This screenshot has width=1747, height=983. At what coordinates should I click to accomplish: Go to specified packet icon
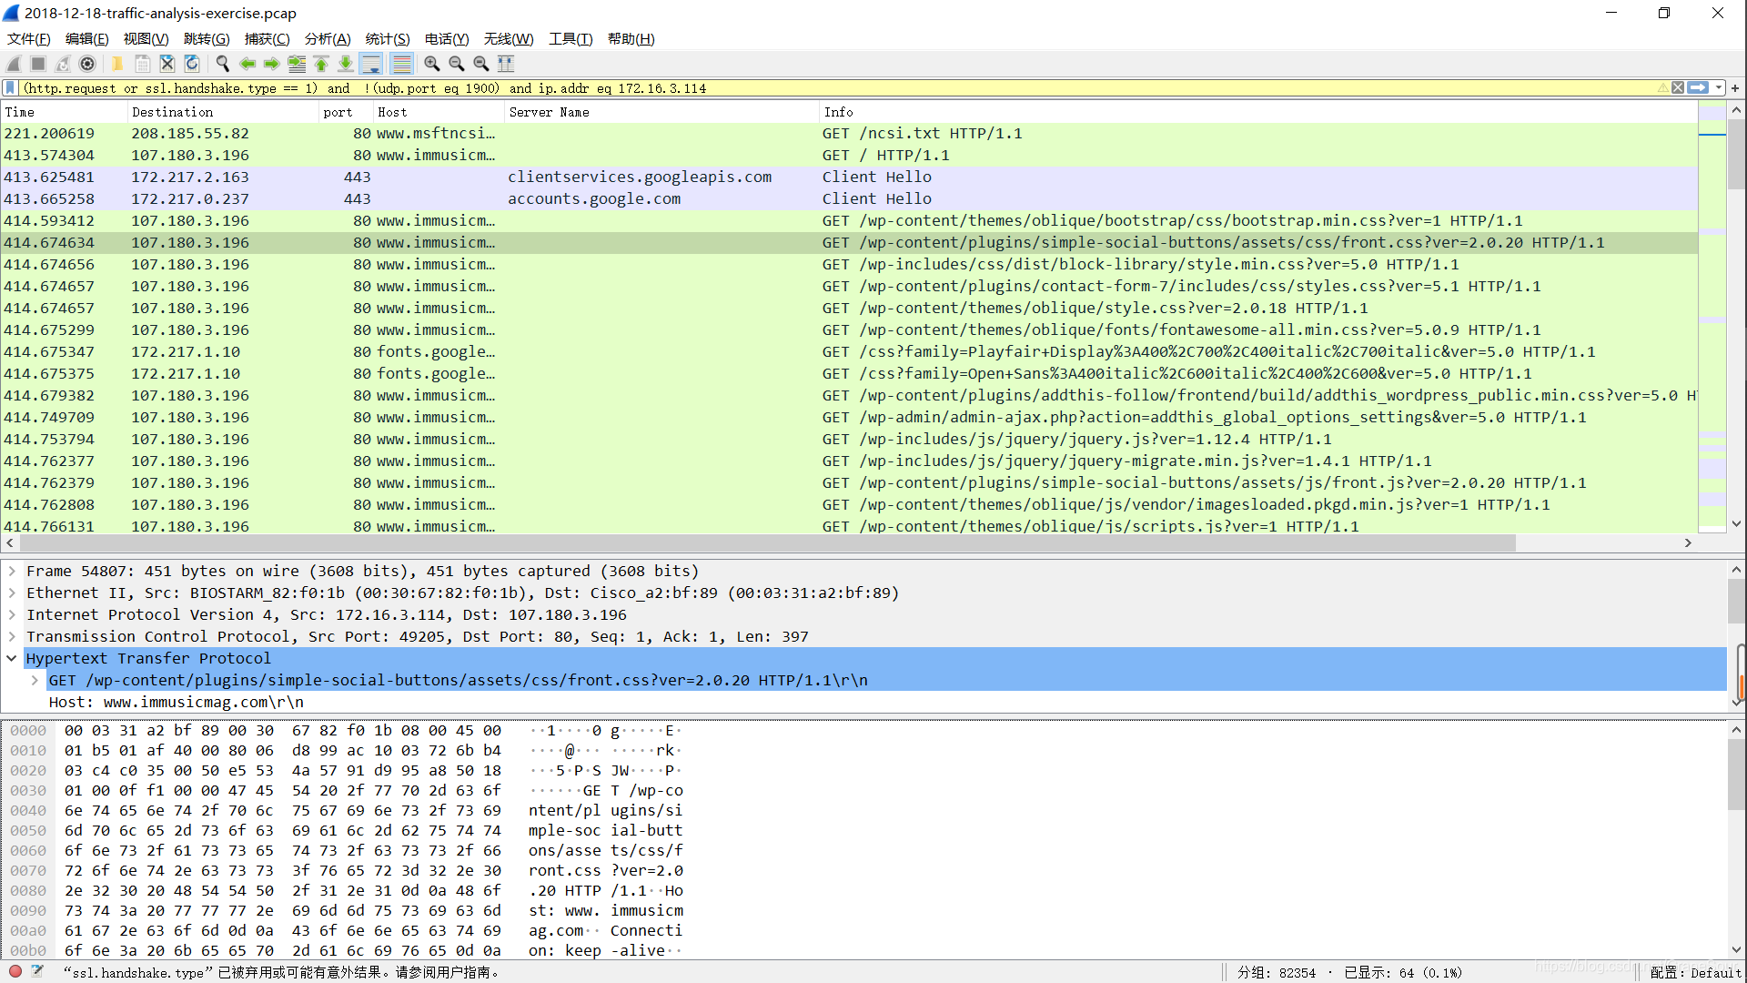[x=297, y=64]
